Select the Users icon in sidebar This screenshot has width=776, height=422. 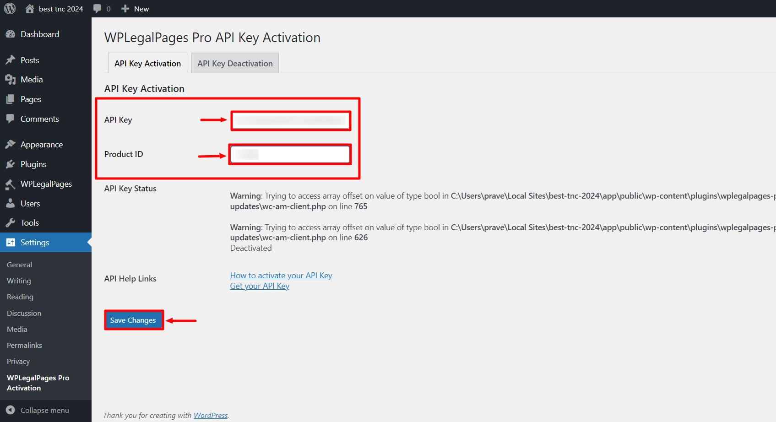click(x=11, y=203)
